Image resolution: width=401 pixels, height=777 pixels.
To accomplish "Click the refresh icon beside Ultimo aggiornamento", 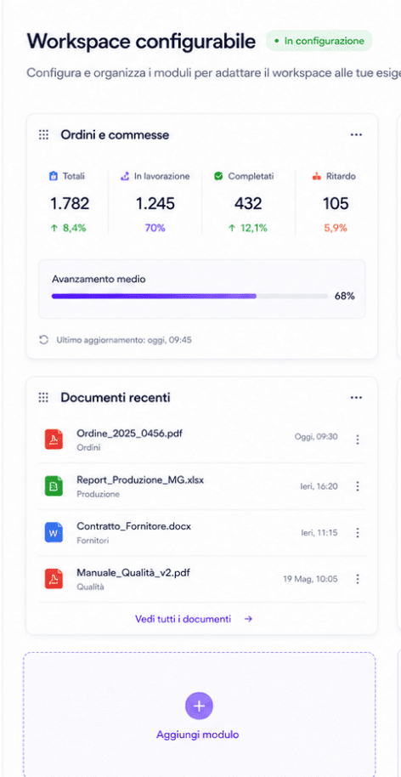I will pos(43,340).
